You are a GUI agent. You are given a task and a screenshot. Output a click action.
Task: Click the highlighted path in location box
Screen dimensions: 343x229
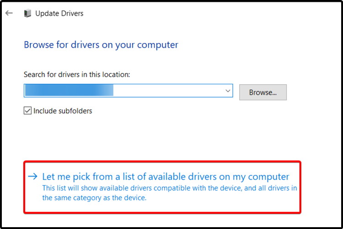pos(69,91)
